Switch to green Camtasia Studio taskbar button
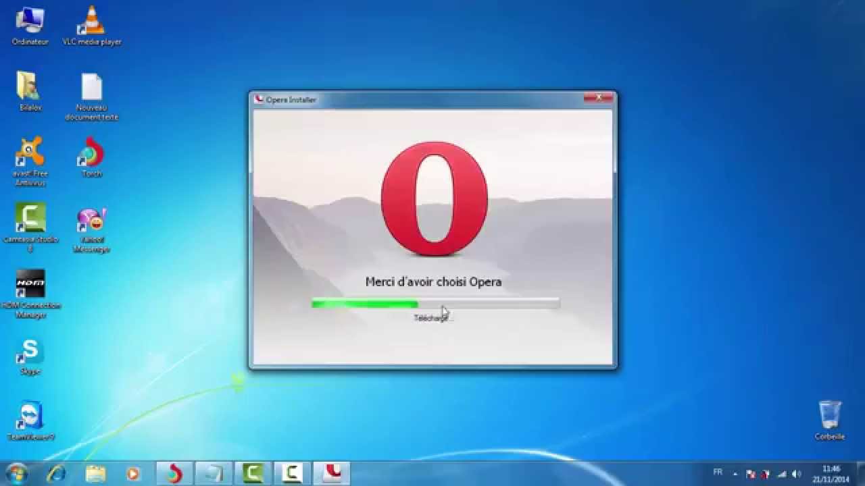The width and height of the screenshot is (865, 486). point(253,473)
